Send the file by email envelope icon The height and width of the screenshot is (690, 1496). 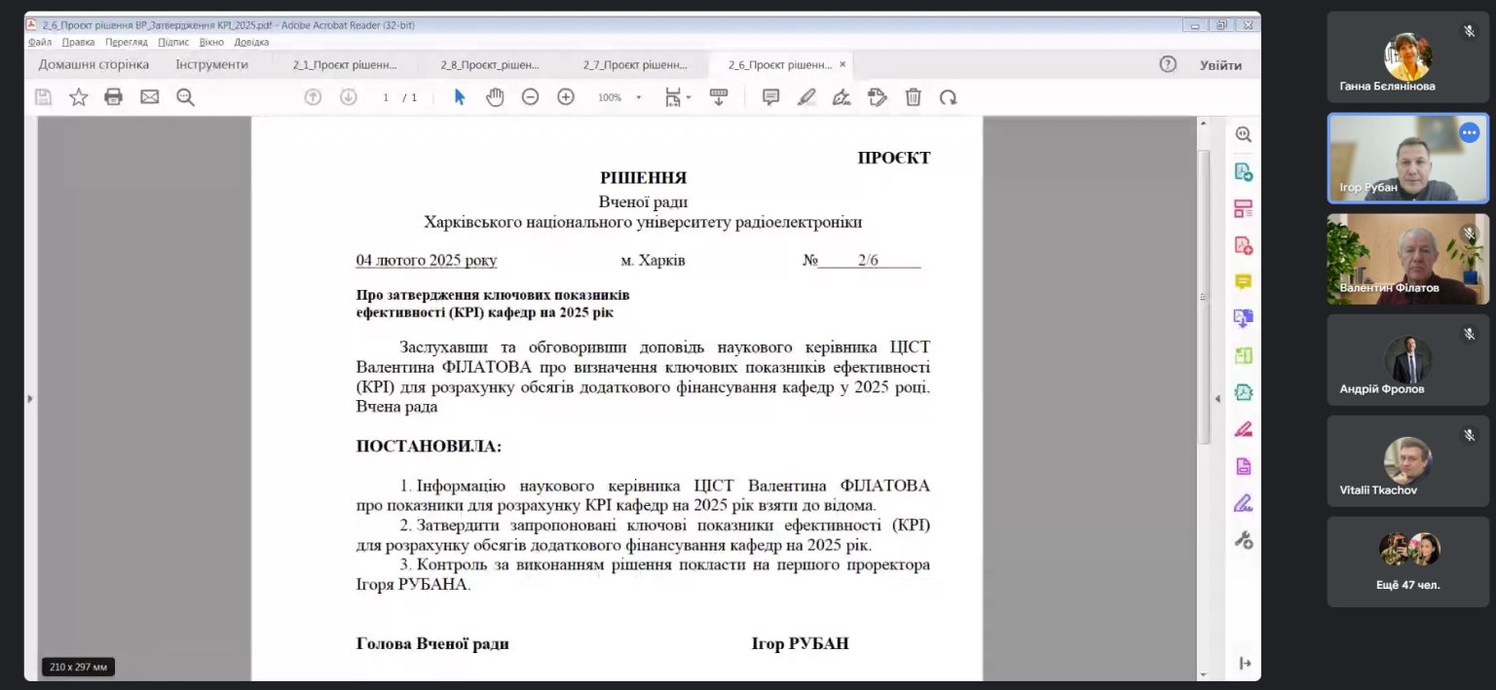coord(149,97)
